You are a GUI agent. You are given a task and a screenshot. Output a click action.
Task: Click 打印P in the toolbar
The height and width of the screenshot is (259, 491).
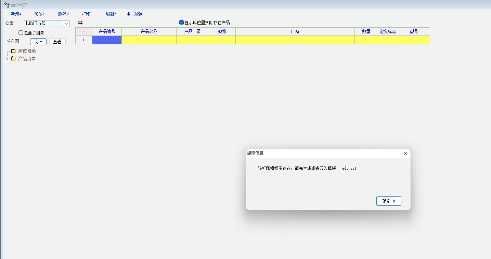[x=87, y=14]
